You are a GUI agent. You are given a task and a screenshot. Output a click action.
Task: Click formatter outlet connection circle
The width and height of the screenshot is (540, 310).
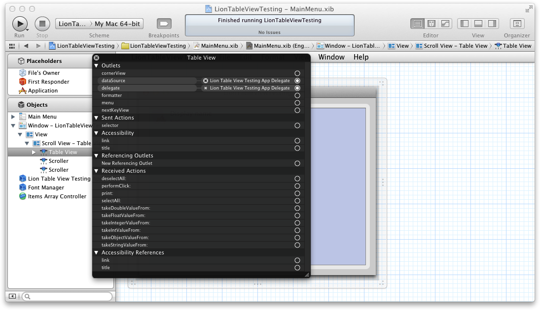tap(297, 95)
